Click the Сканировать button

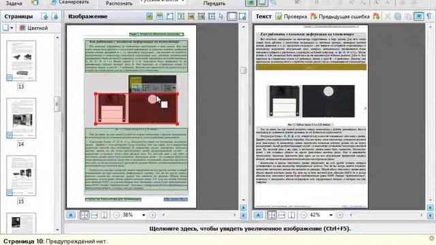(74, 2)
